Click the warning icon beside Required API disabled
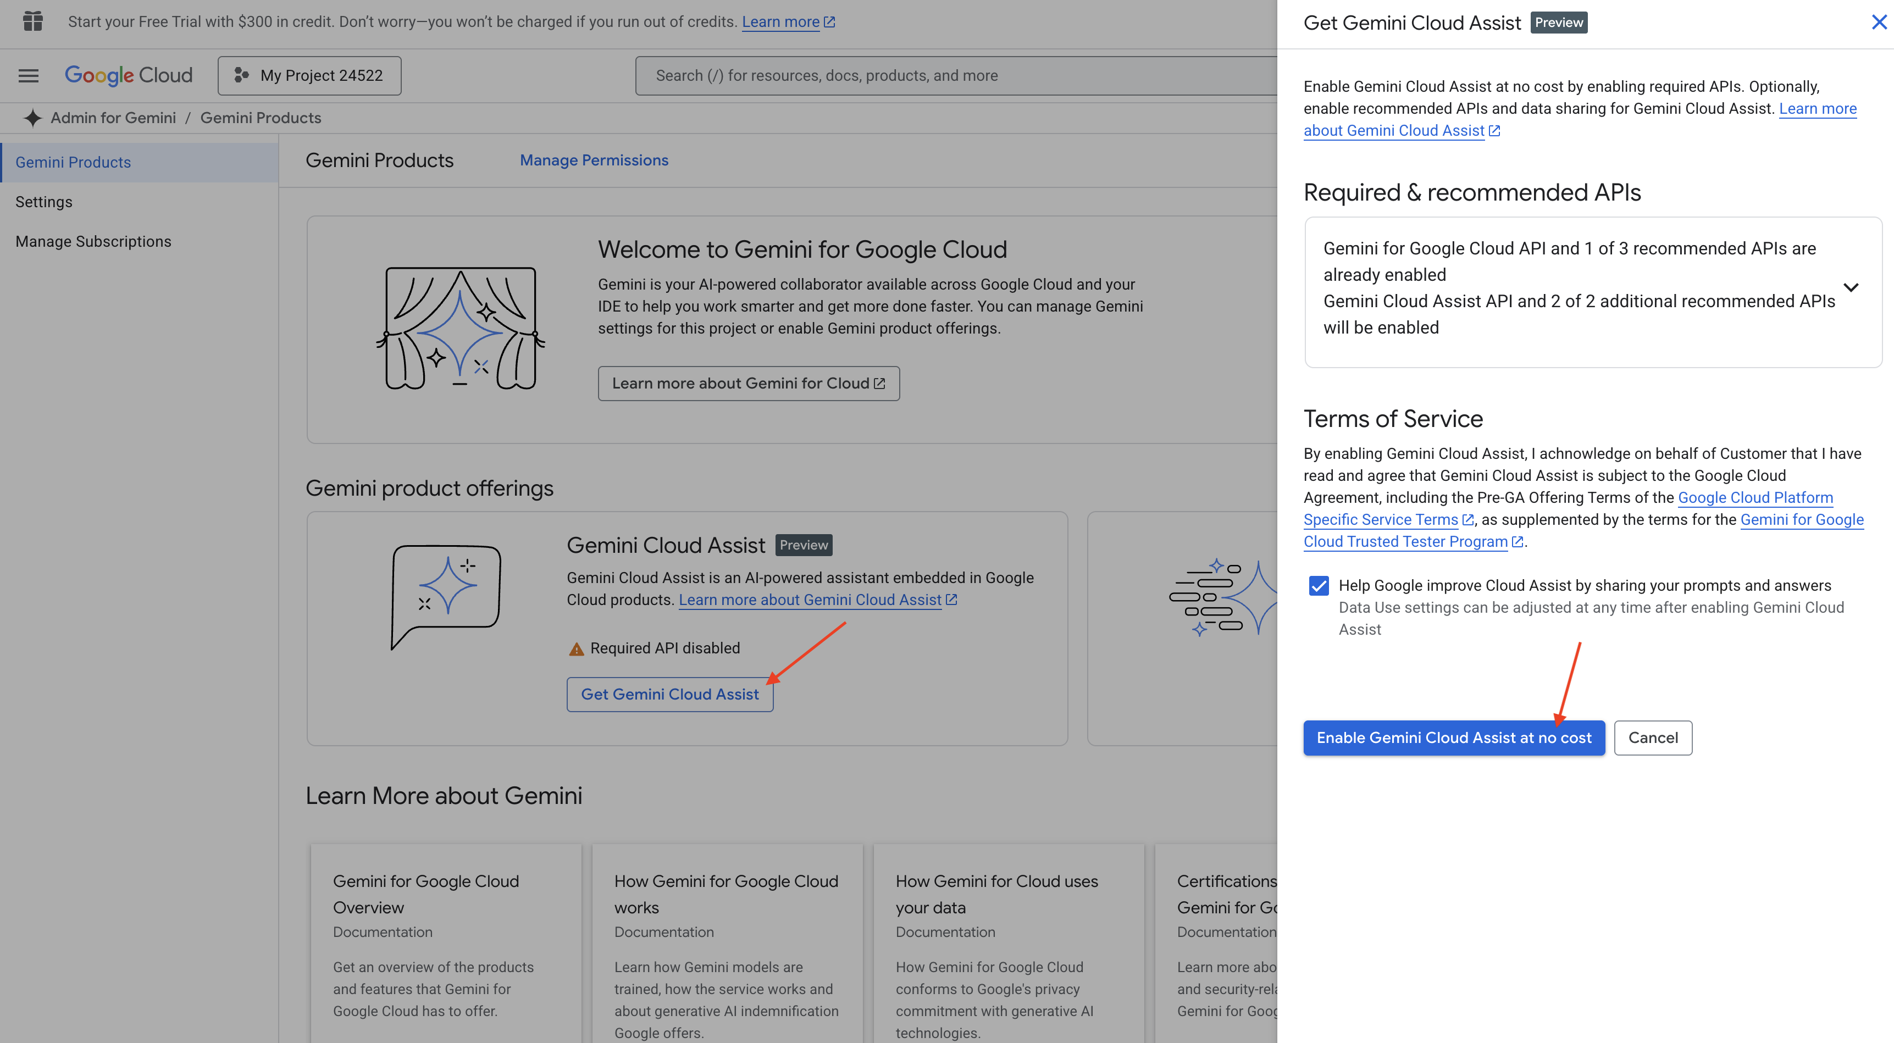Viewport: 1894px width, 1043px height. (577, 649)
